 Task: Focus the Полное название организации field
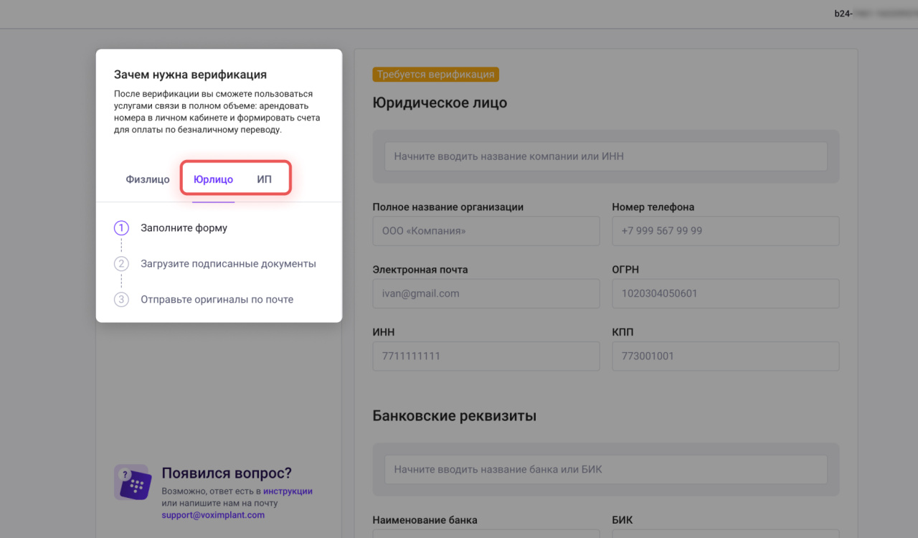point(486,231)
